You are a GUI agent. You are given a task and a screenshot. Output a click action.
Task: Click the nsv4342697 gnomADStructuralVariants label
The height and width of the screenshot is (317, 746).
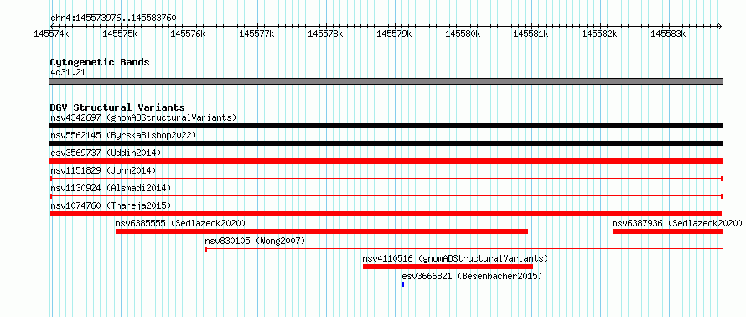tap(143, 117)
